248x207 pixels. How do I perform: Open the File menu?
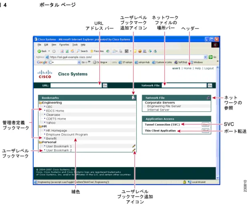39,45
